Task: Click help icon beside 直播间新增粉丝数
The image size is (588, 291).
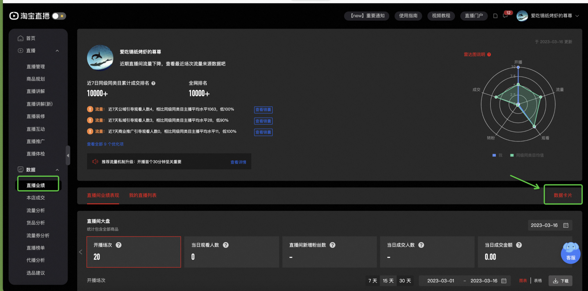Action: tap(332, 245)
